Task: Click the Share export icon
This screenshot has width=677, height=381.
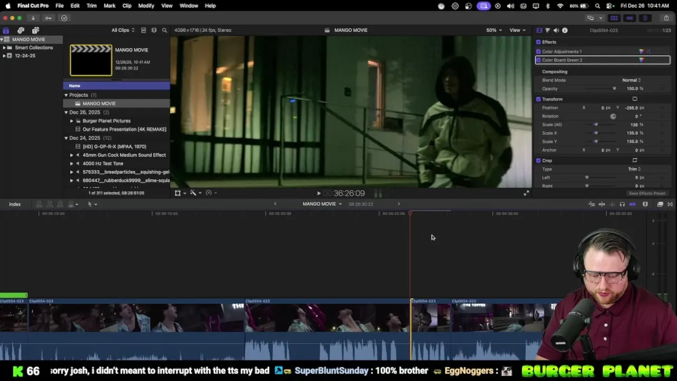Action: [x=666, y=18]
